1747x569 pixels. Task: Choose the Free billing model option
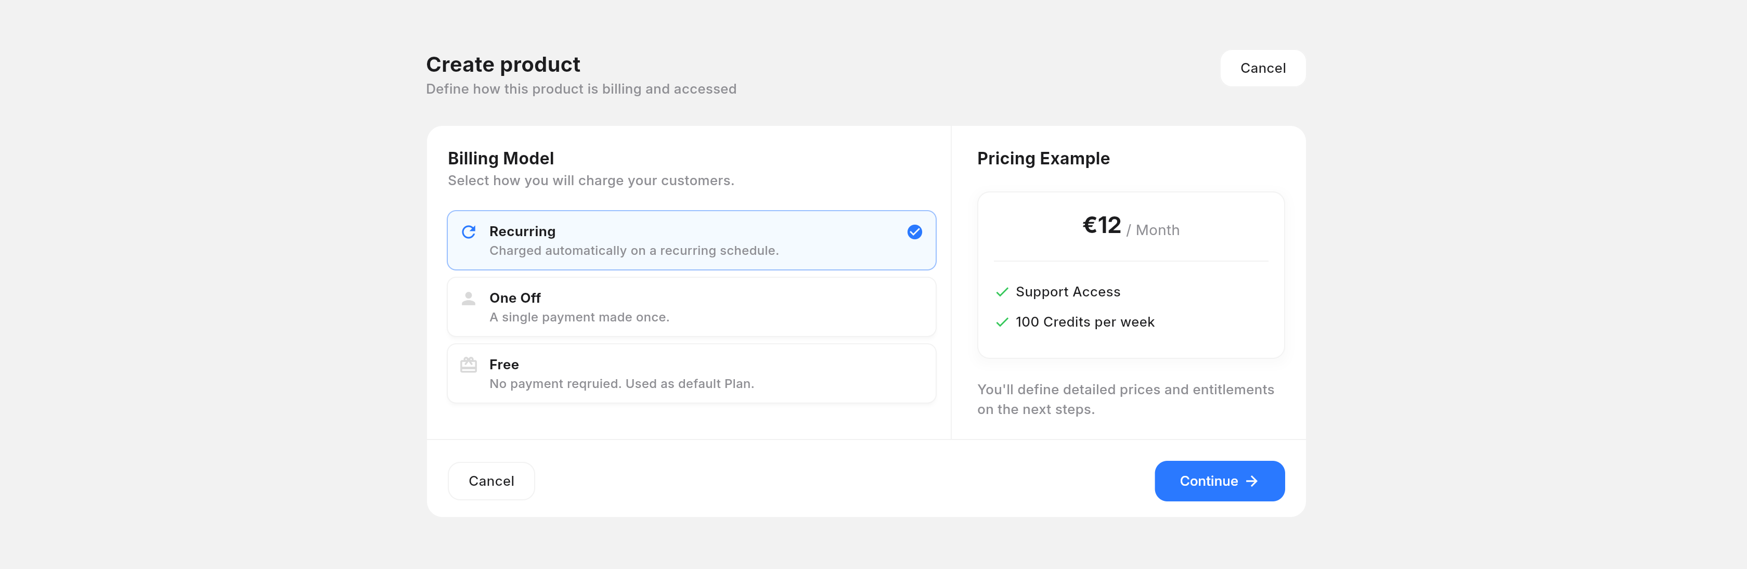[x=691, y=373]
